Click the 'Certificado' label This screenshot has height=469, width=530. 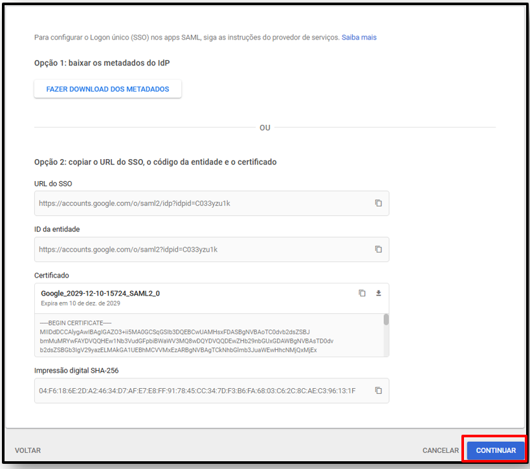[x=51, y=276]
